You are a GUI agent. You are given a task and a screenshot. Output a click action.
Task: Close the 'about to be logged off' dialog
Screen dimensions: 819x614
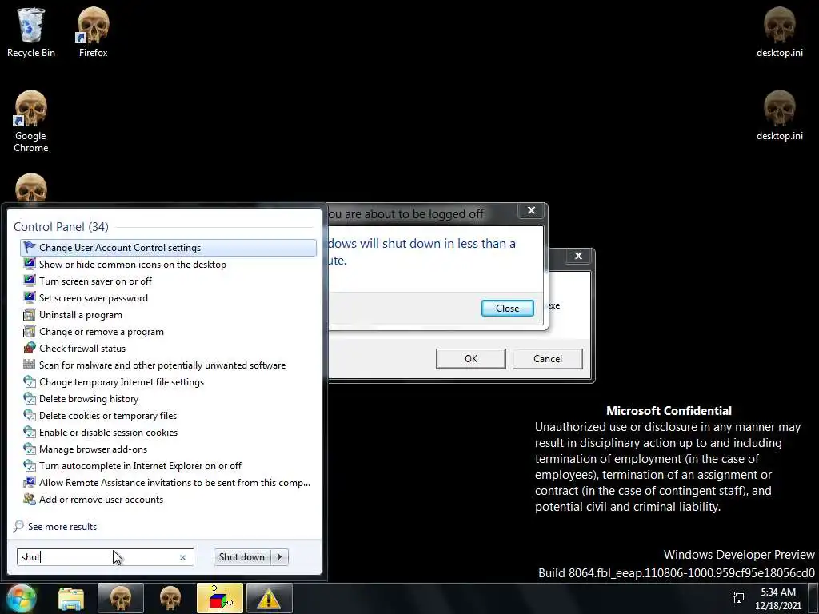531,210
